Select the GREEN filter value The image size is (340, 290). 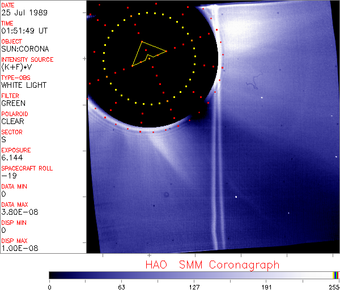[13, 104]
